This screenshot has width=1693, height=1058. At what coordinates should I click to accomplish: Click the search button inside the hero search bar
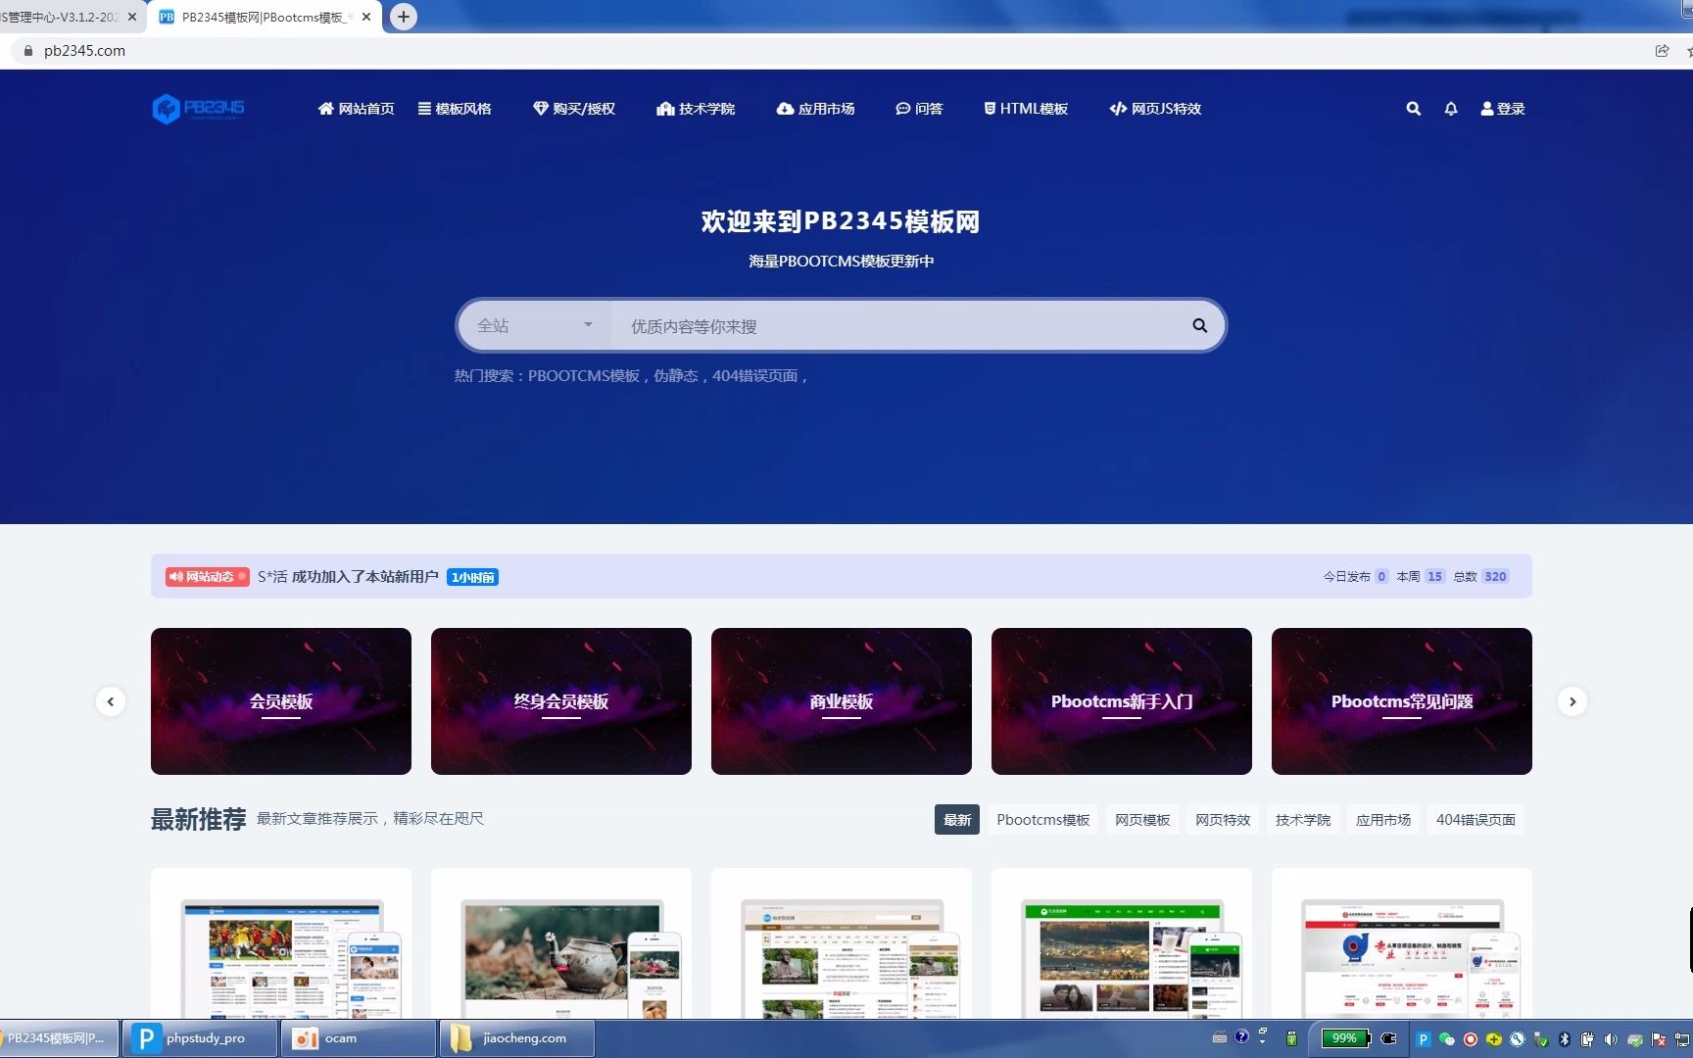point(1198,325)
